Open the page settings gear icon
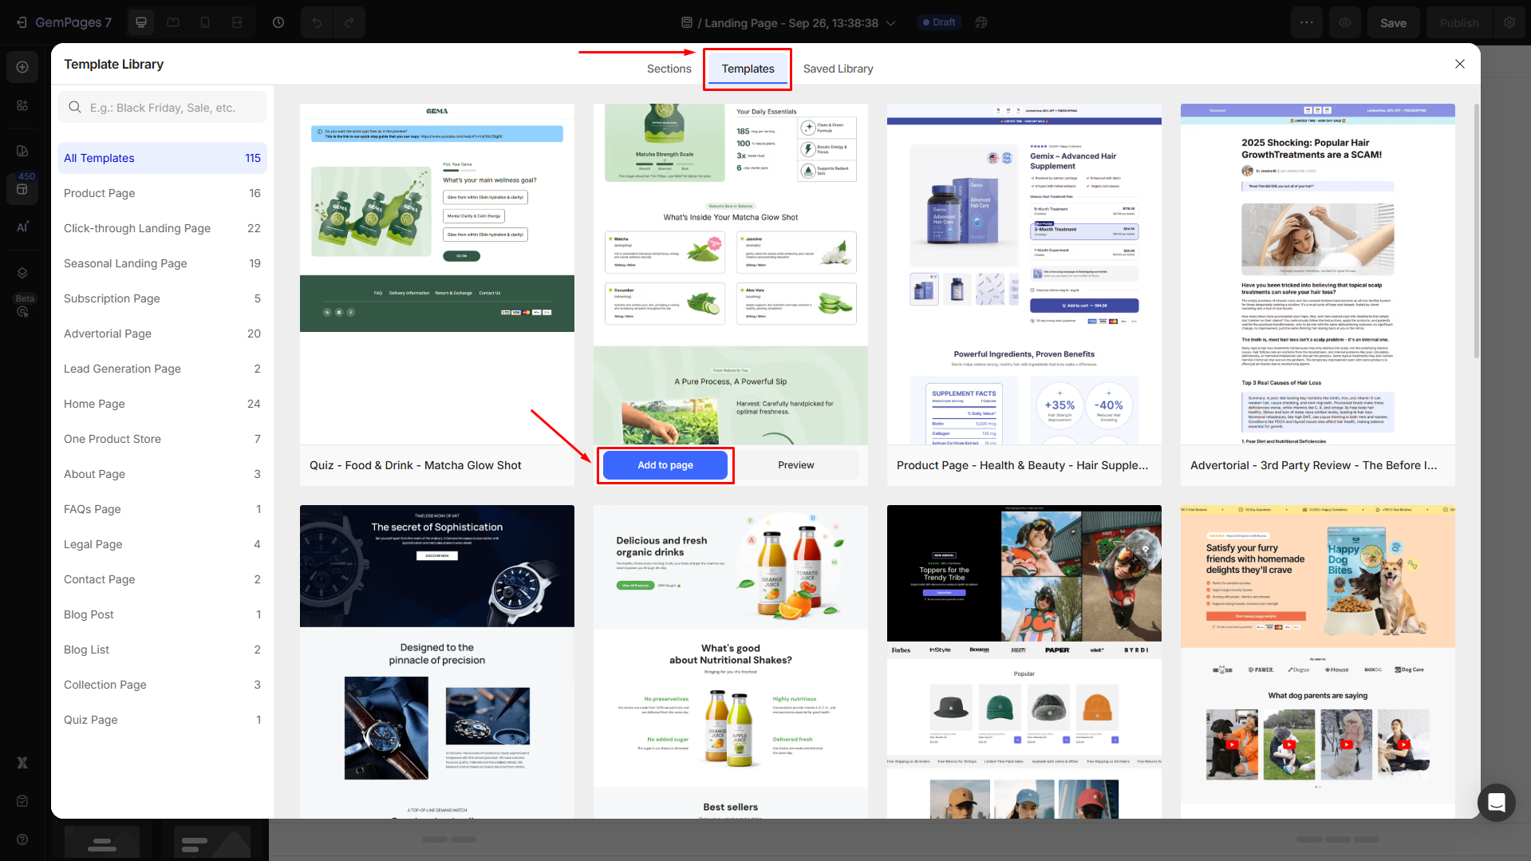Viewport: 1531px width, 861px height. (1509, 22)
